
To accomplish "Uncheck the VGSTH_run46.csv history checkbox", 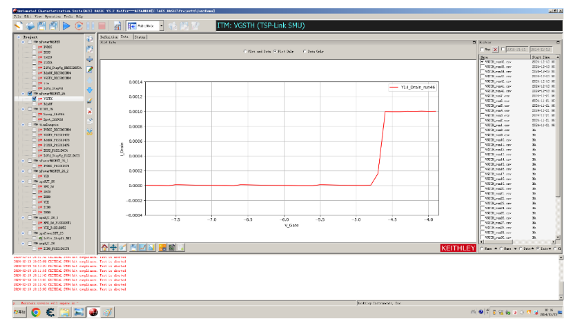I will (x=482, y=62).
